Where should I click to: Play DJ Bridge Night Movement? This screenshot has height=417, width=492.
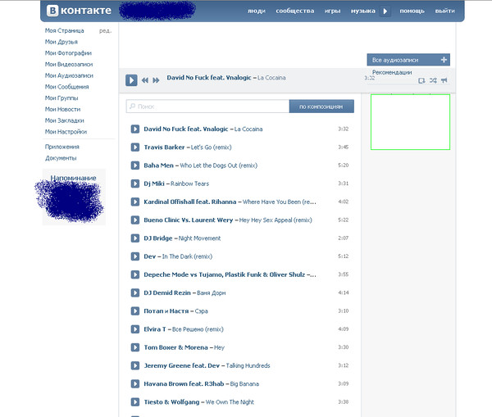pos(135,238)
